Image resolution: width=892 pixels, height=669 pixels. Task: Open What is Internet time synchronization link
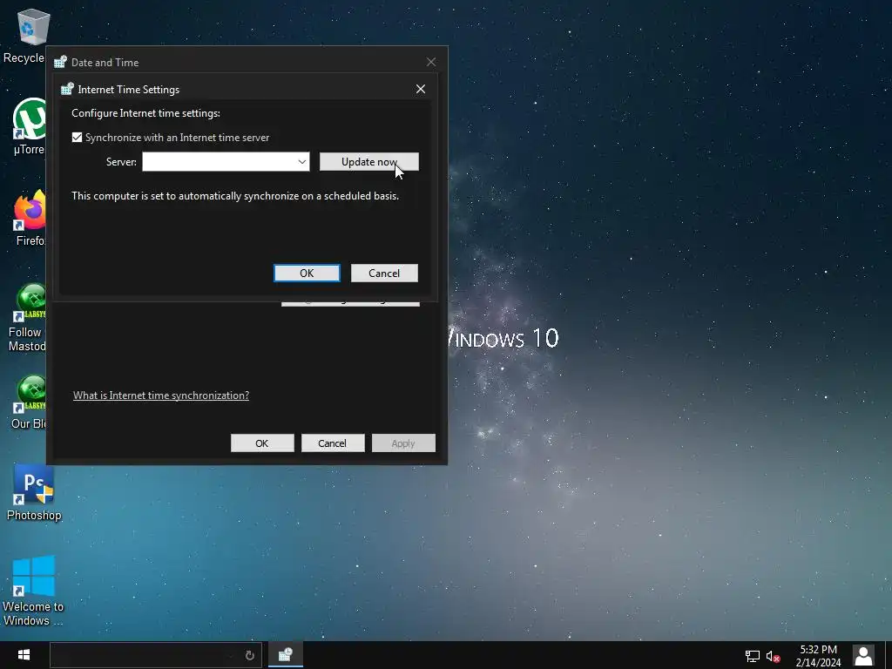click(161, 395)
